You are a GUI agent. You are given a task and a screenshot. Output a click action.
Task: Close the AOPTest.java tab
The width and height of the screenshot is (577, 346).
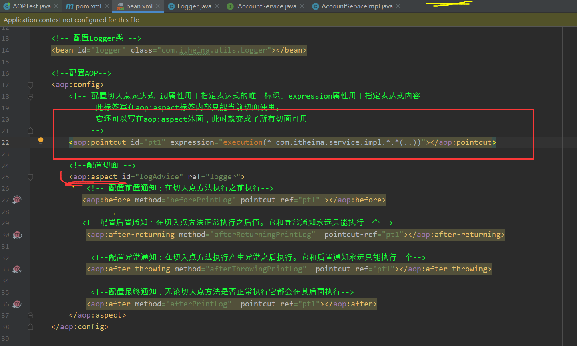click(56, 6)
